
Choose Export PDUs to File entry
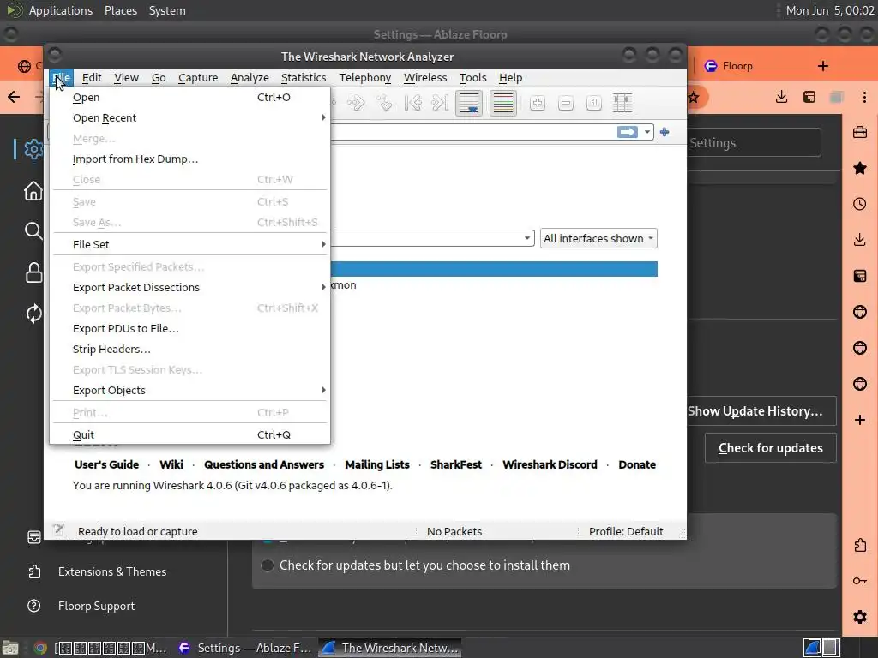click(x=189, y=328)
